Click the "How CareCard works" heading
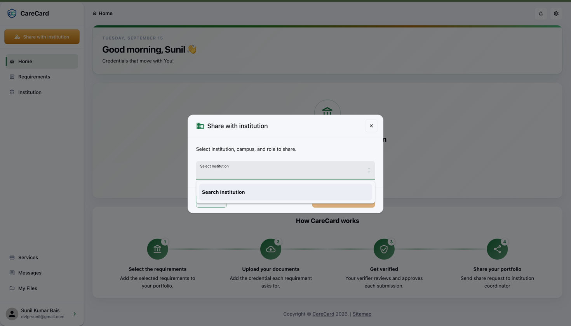Image resolution: width=571 pixels, height=326 pixels. click(x=327, y=221)
